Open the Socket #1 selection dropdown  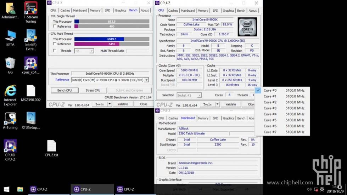(x=189, y=95)
